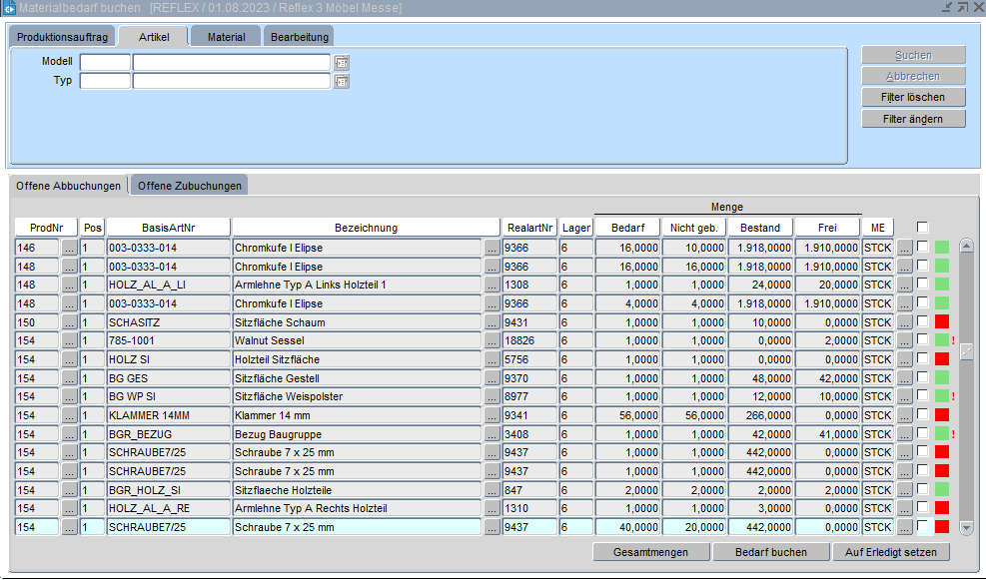
Task: Click the red exclamation mark on Walnut Sessel row
Action: click(953, 341)
